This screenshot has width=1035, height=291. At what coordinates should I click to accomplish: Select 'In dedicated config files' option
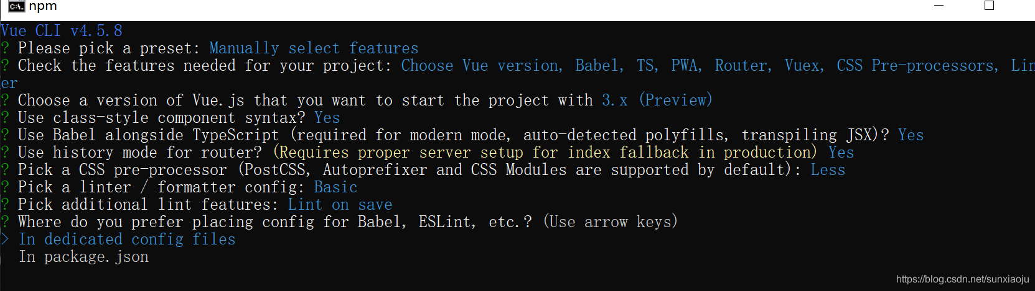click(127, 240)
